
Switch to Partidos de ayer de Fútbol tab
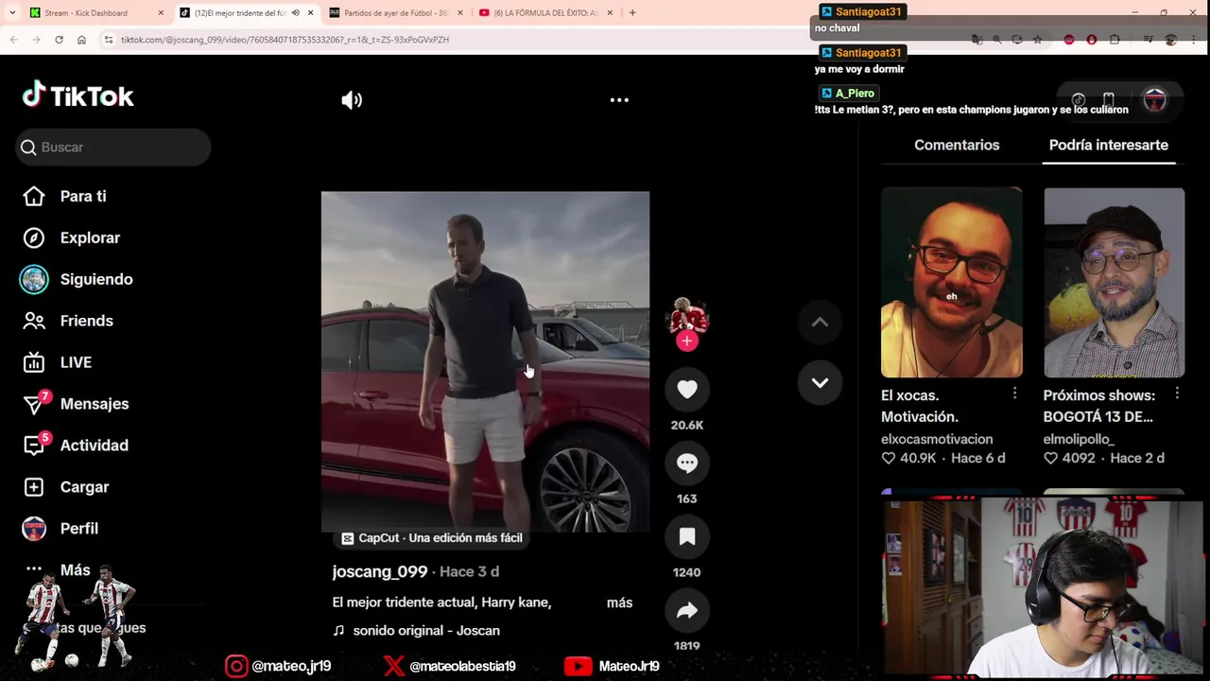click(395, 12)
